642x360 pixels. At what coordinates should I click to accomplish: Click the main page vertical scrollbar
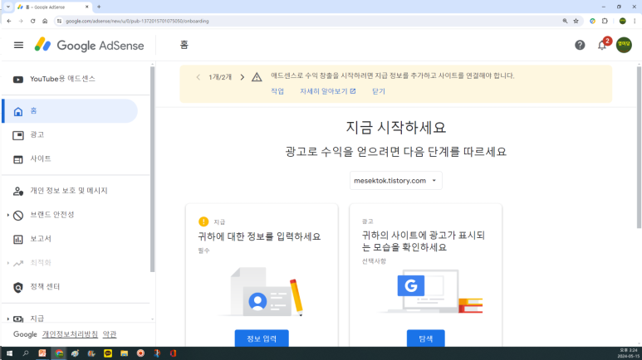tap(640, 148)
